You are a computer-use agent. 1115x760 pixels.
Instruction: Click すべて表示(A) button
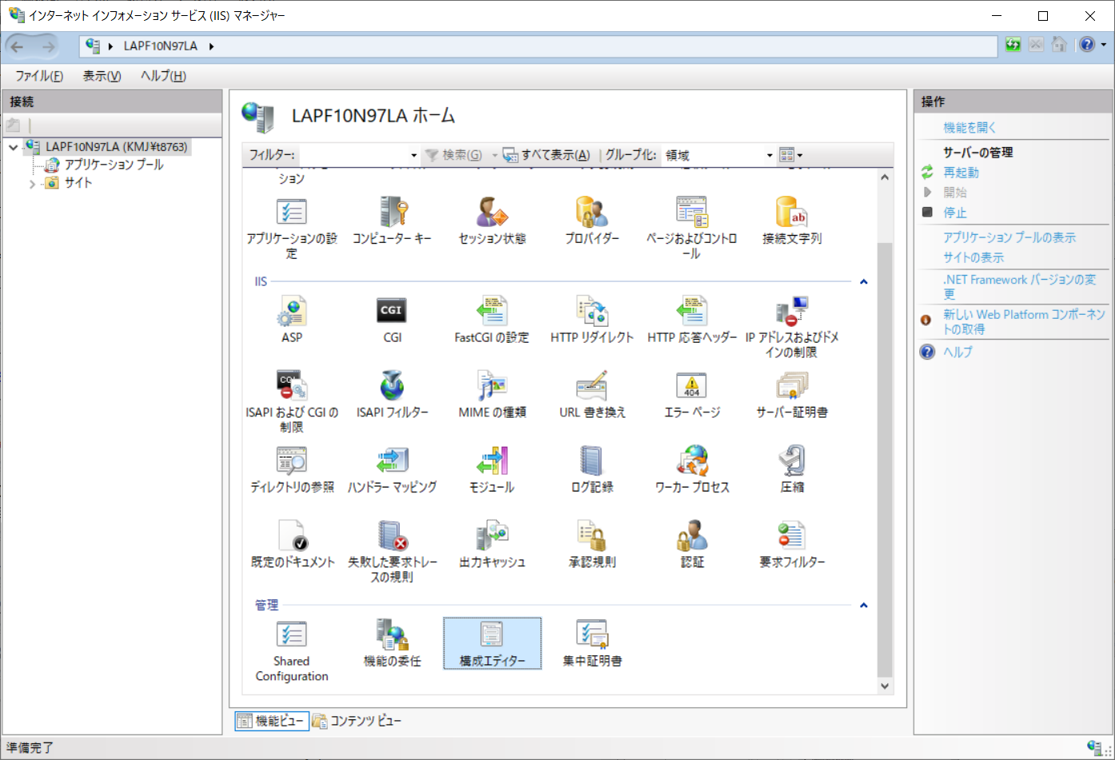coord(548,155)
